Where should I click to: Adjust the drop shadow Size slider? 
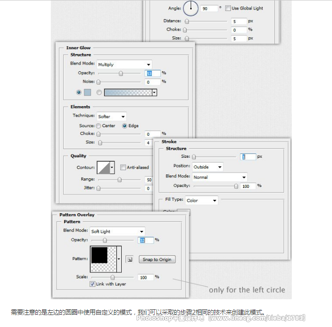[187, 39]
